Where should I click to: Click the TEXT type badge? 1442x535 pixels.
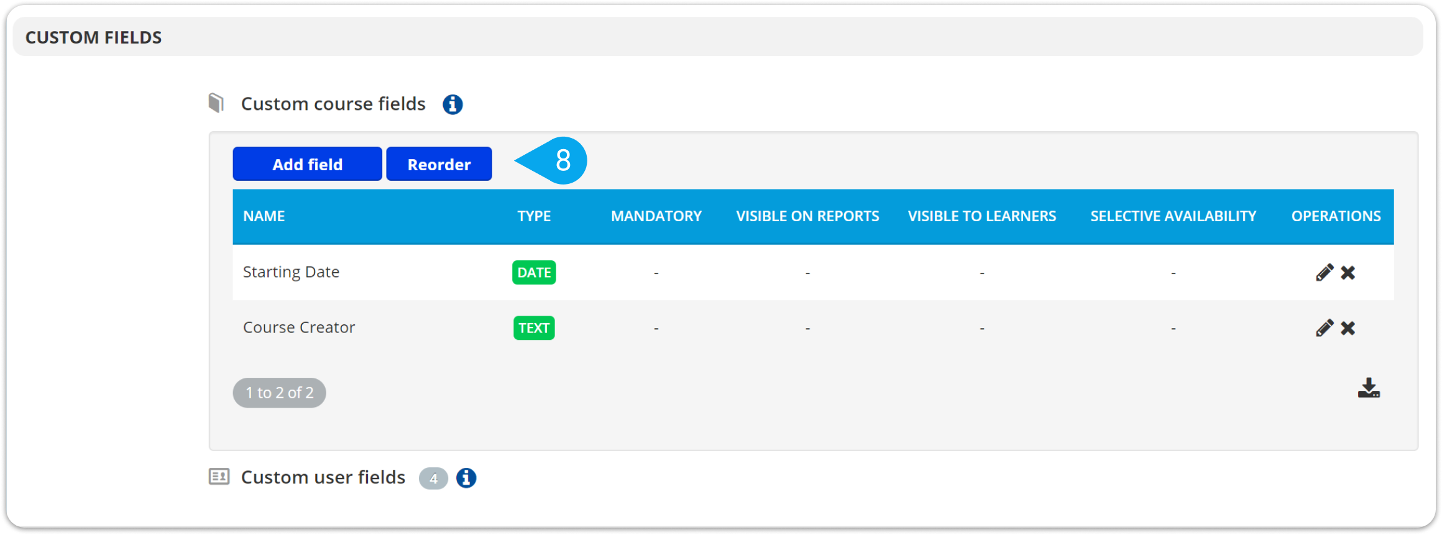tap(534, 327)
